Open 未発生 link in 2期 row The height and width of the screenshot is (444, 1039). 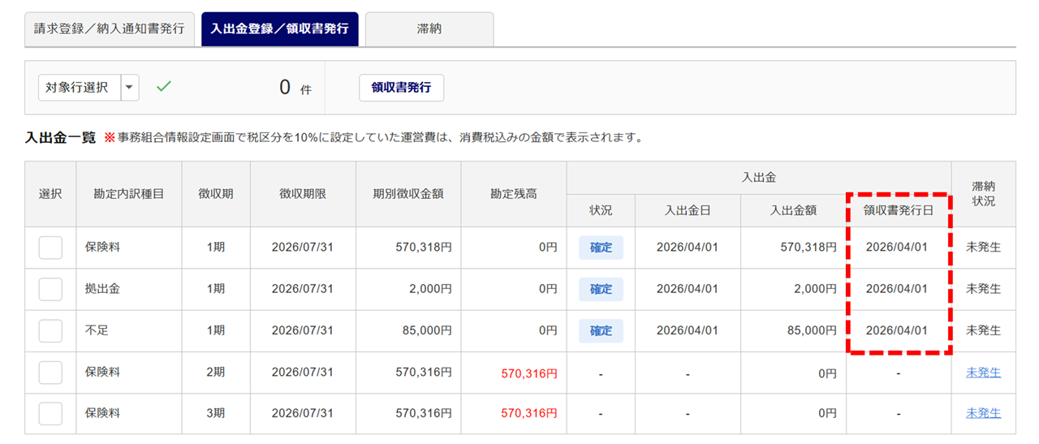click(x=983, y=373)
